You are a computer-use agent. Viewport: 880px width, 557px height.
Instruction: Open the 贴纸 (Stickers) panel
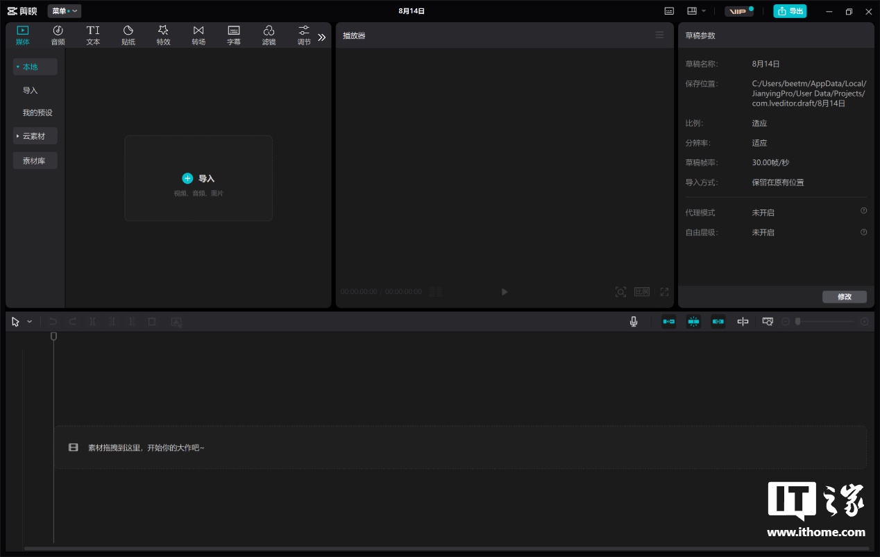point(128,35)
